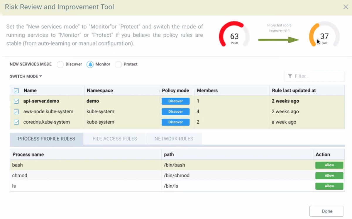352x219 pixels.
Task: Sort by the Namespace column header
Action: (100, 90)
